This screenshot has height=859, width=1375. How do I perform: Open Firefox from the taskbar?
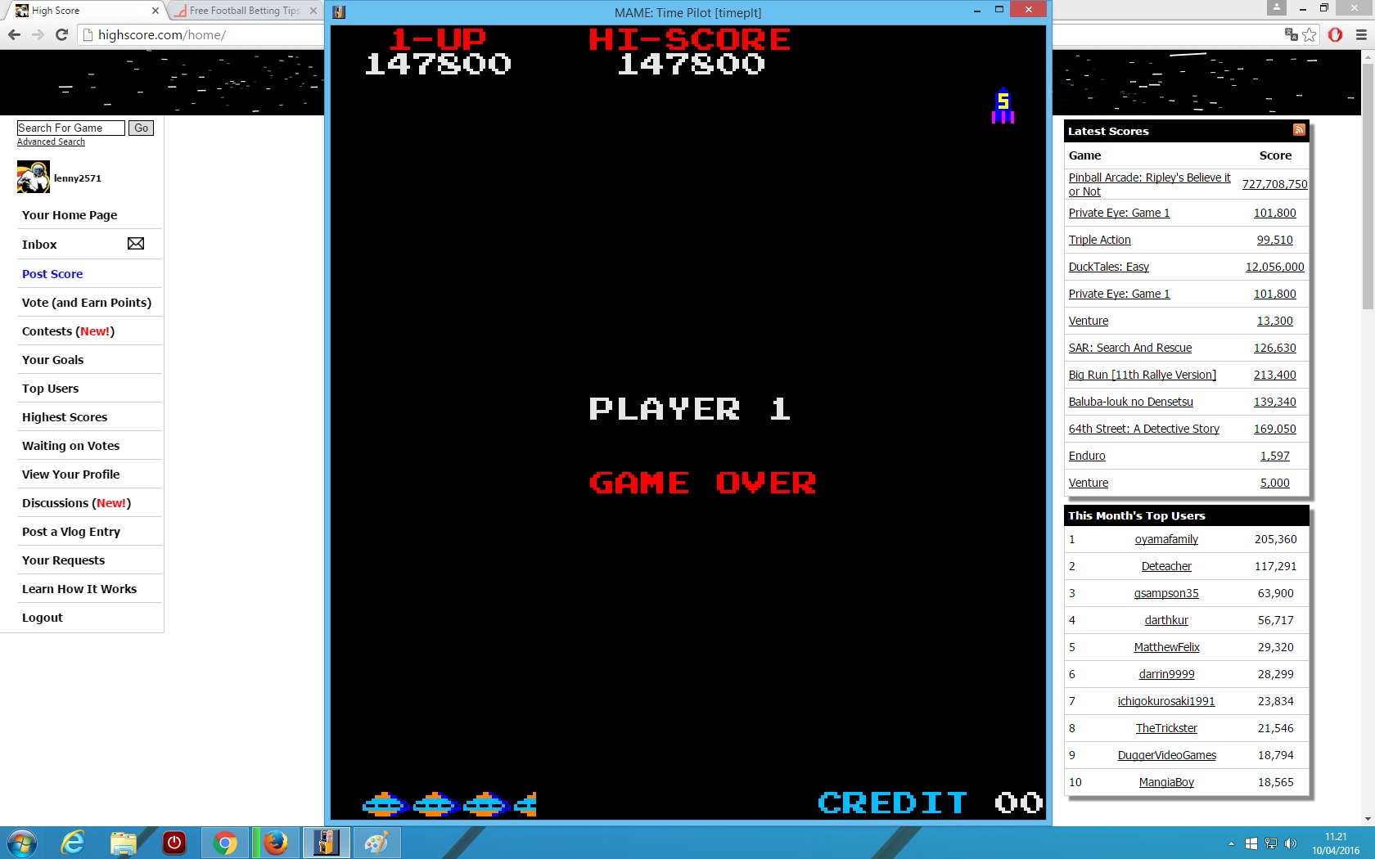point(276,842)
